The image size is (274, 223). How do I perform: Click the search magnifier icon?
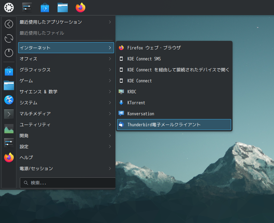[x=26, y=183]
